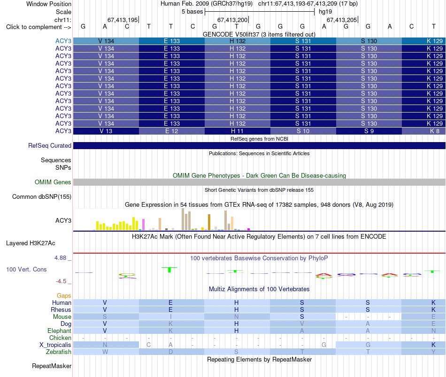Click the chr11: base position label
Viewport: 446px width, 377px height.
click(62, 20)
